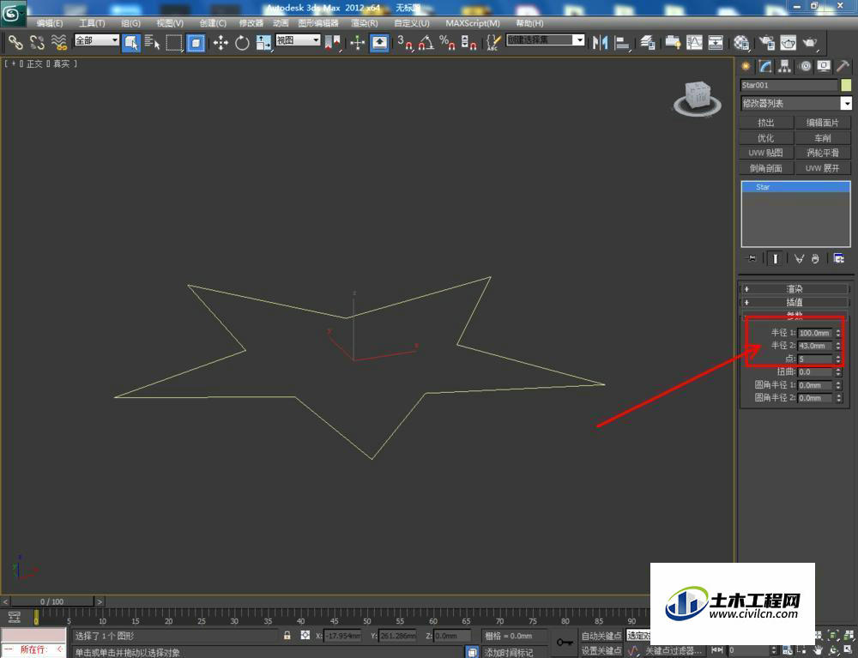Click the Radius 1 value field
858x658 pixels.
tap(815, 333)
